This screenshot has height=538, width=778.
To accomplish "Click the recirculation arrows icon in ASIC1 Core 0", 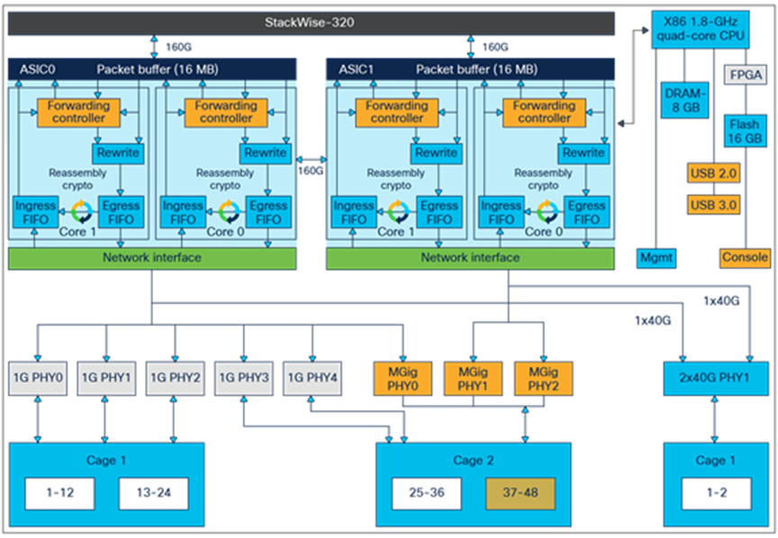I will tap(547, 211).
